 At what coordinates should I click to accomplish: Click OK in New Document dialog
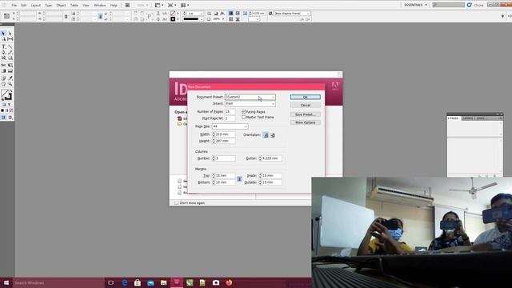click(x=306, y=98)
